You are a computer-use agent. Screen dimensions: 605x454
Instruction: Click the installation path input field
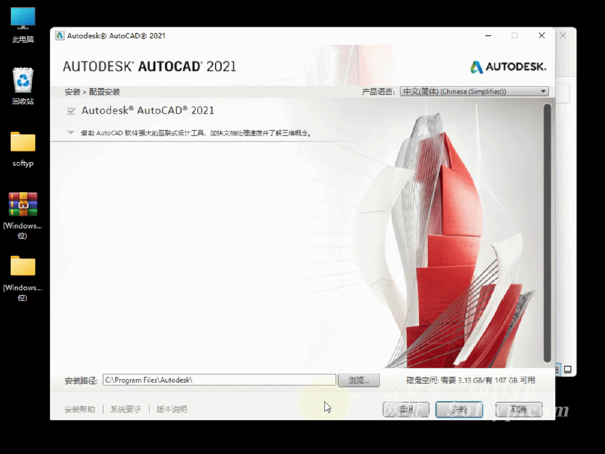tap(219, 380)
